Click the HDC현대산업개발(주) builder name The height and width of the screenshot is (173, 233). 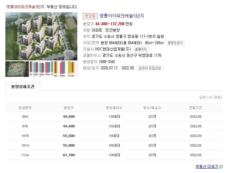[x=113, y=49]
